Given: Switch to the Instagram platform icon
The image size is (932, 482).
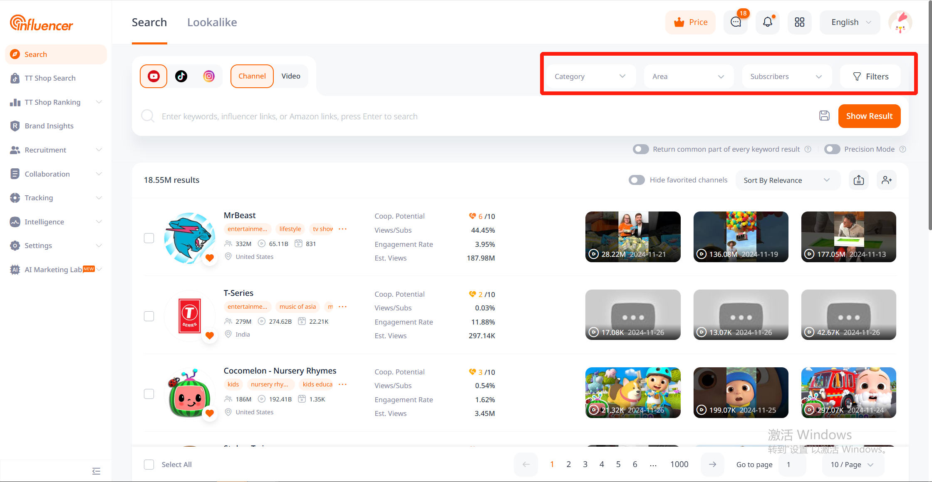Looking at the screenshot, I should pyautogui.click(x=209, y=76).
